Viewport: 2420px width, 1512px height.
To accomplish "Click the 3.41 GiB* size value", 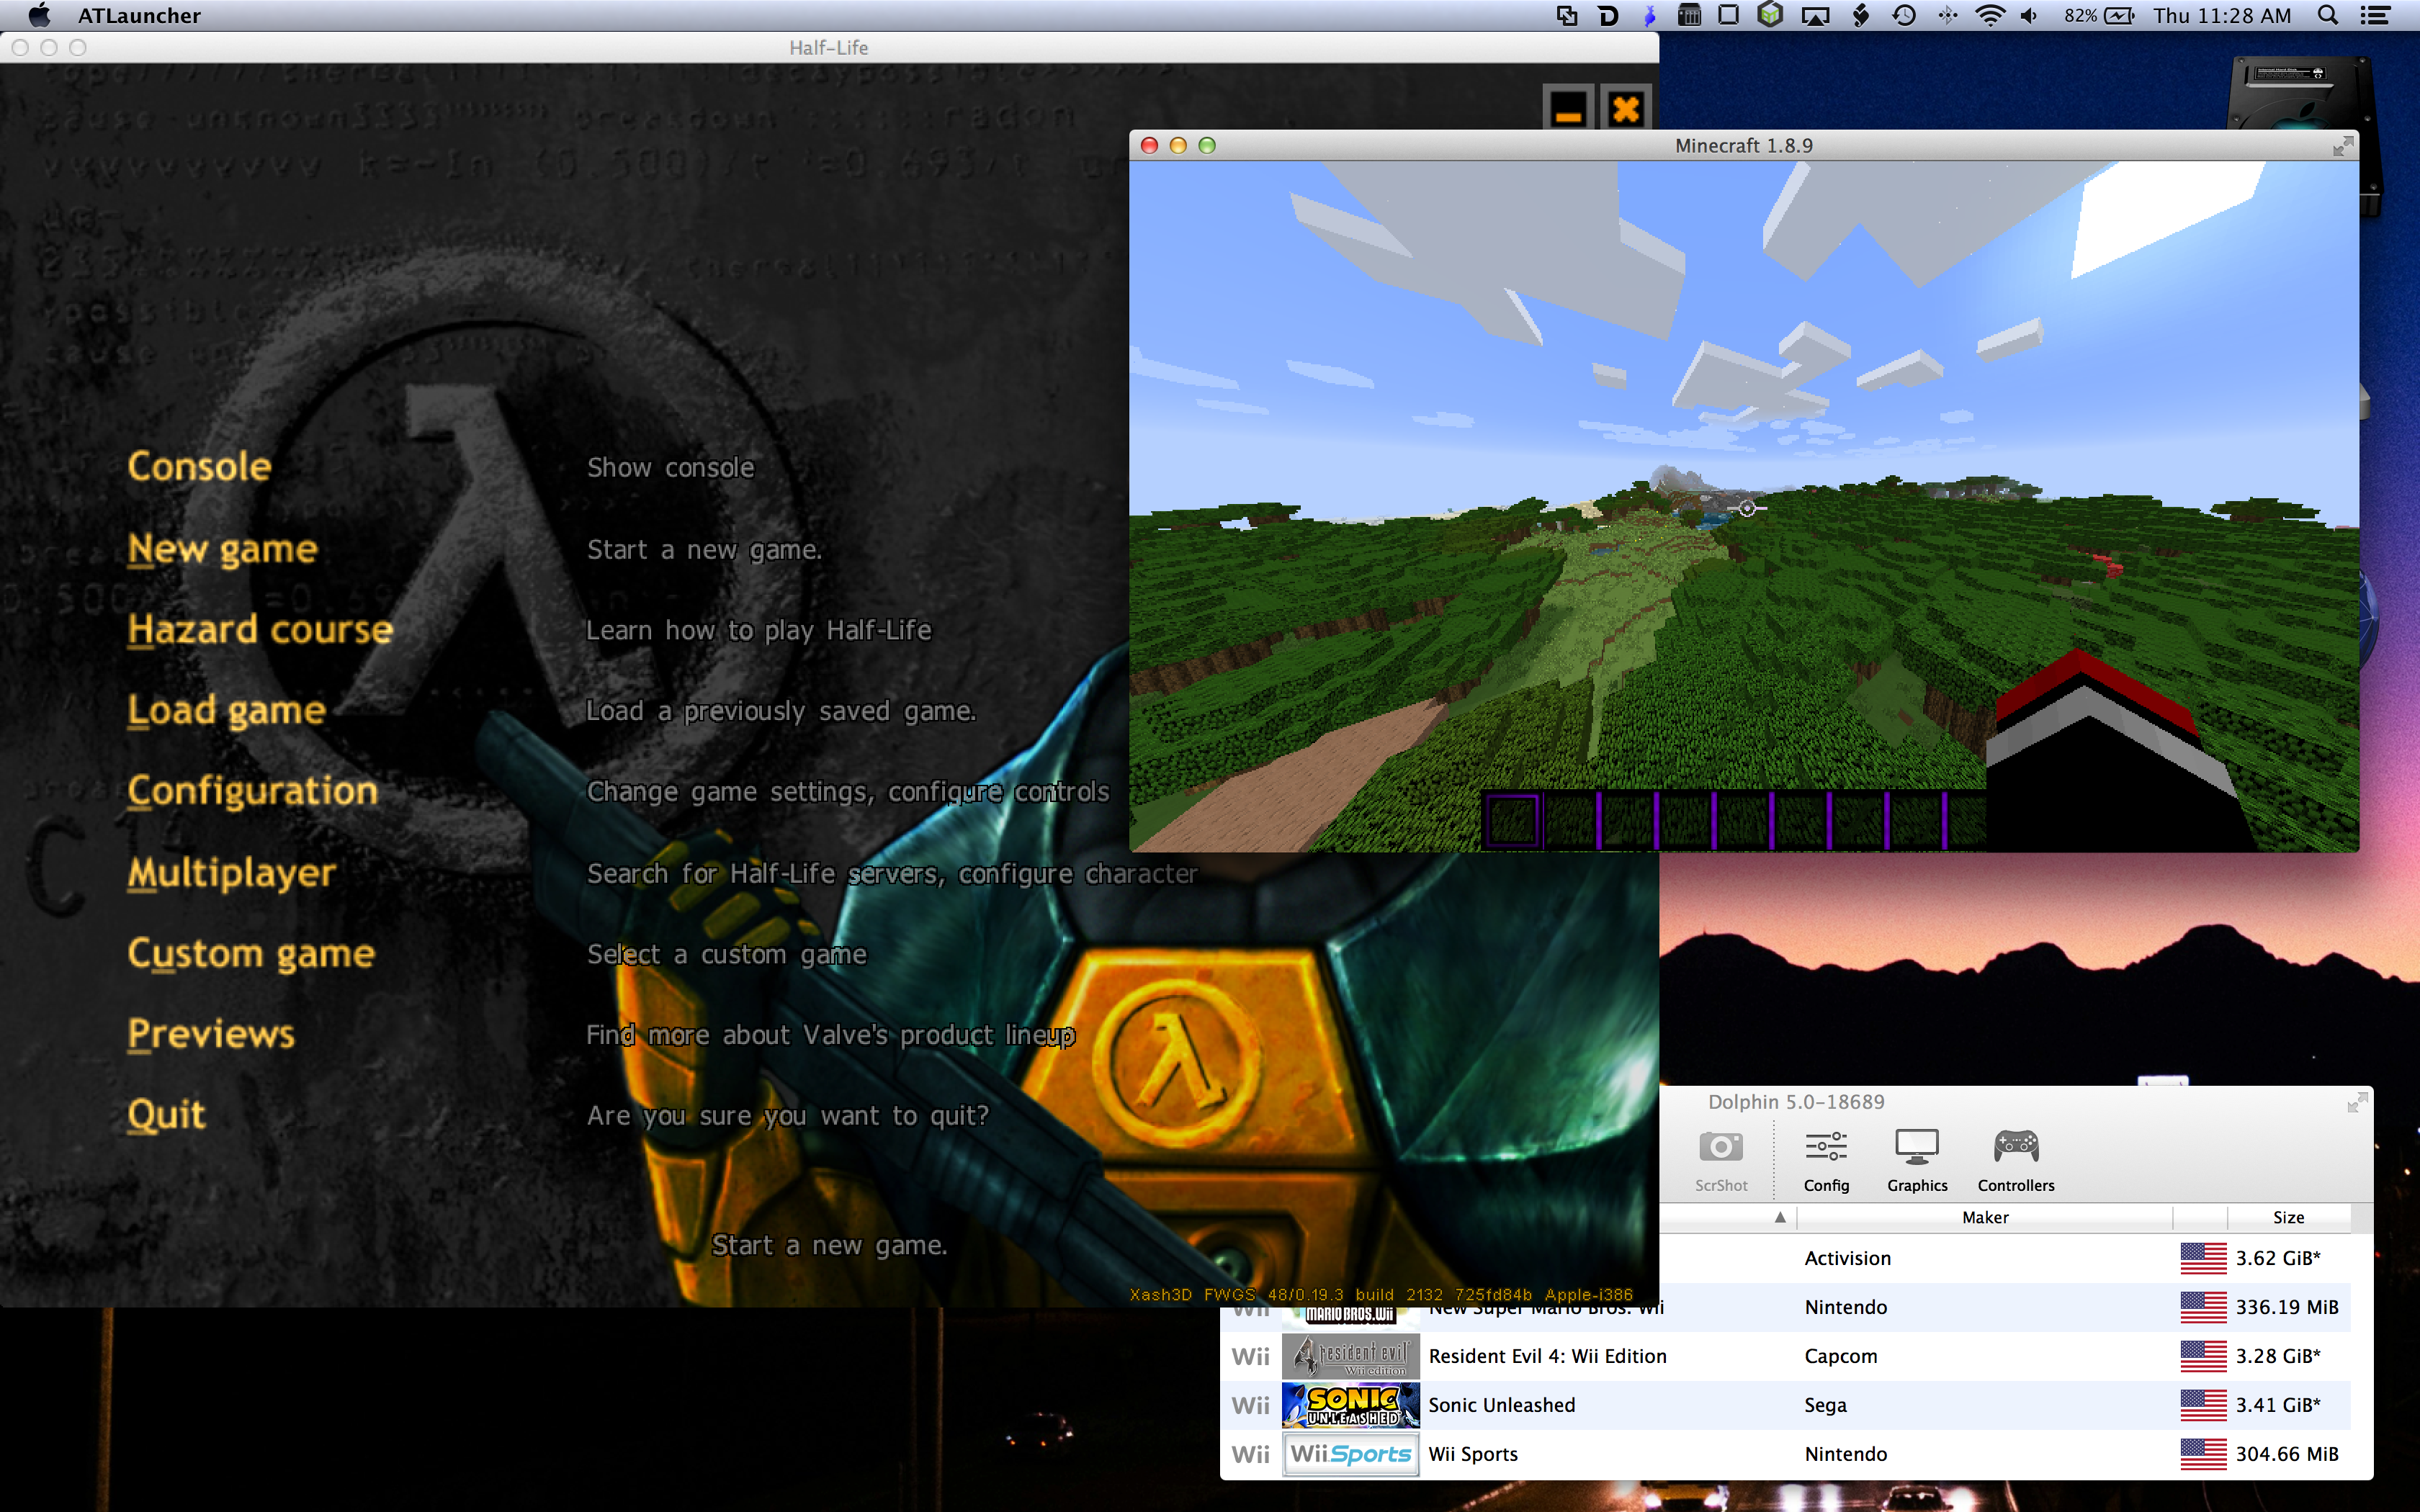I will [2278, 1405].
